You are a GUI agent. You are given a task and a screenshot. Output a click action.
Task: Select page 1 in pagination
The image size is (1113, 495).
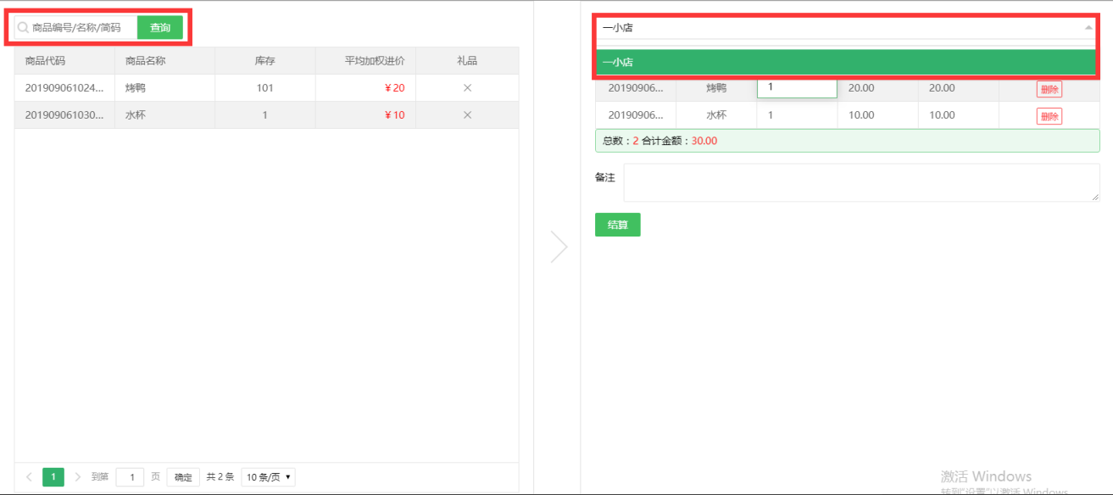(x=53, y=477)
